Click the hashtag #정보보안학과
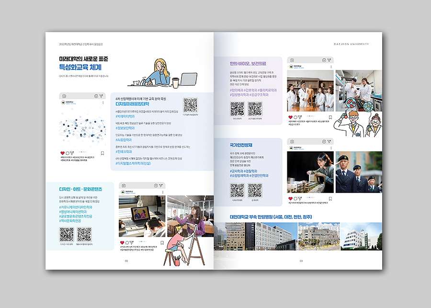 point(125,128)
